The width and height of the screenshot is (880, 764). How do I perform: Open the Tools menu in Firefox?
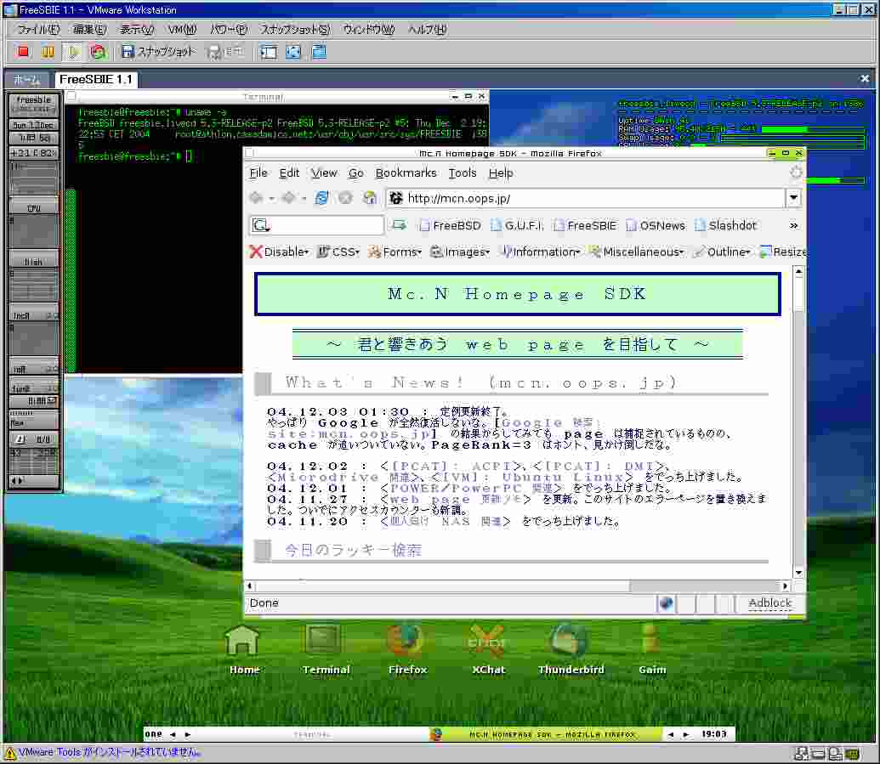pyautogui.click(x=463, y=173)
